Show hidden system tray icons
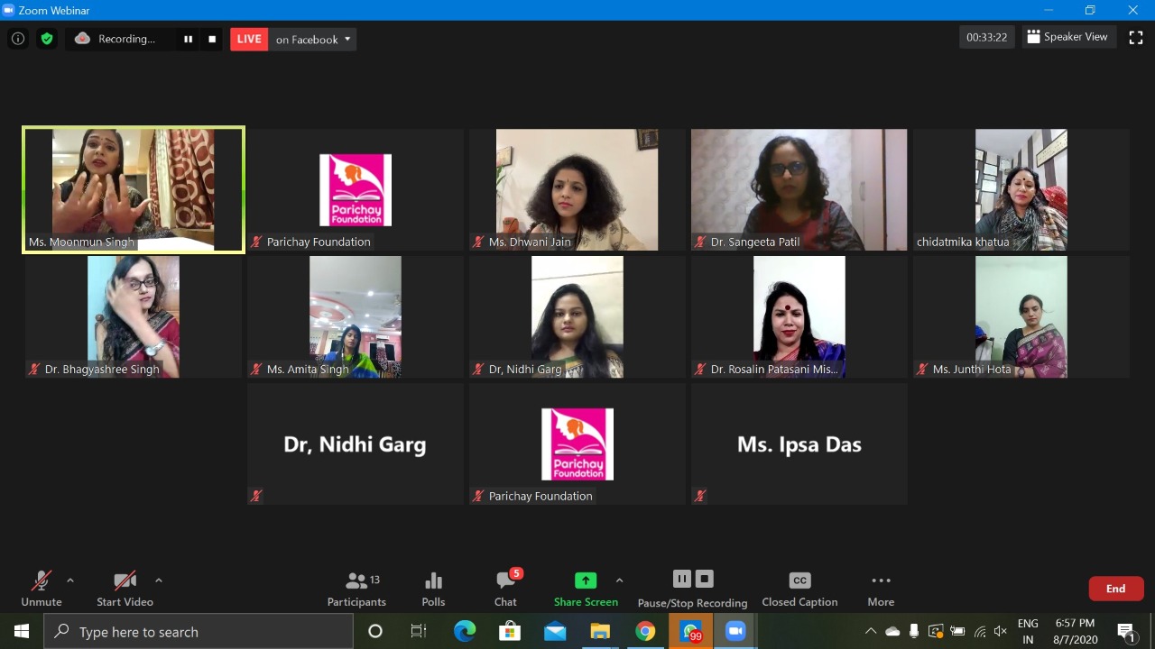 (x=871, y=631)
